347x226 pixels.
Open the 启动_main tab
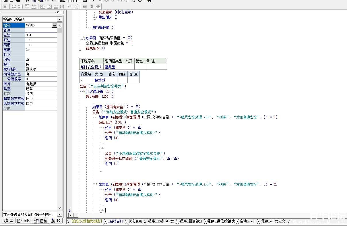coord(248,221)
